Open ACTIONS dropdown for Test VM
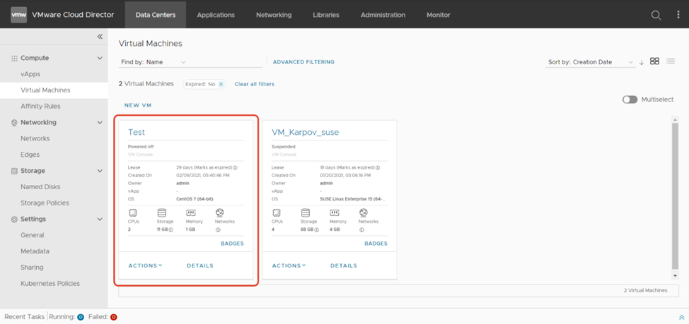Image resolution: width=689 pixels, height=324 pixels. pyautogui.click(x=145, y=265)
